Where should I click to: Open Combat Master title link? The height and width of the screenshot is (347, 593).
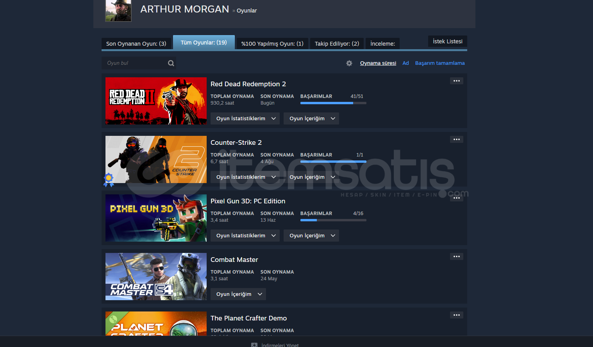coord(234,260)
